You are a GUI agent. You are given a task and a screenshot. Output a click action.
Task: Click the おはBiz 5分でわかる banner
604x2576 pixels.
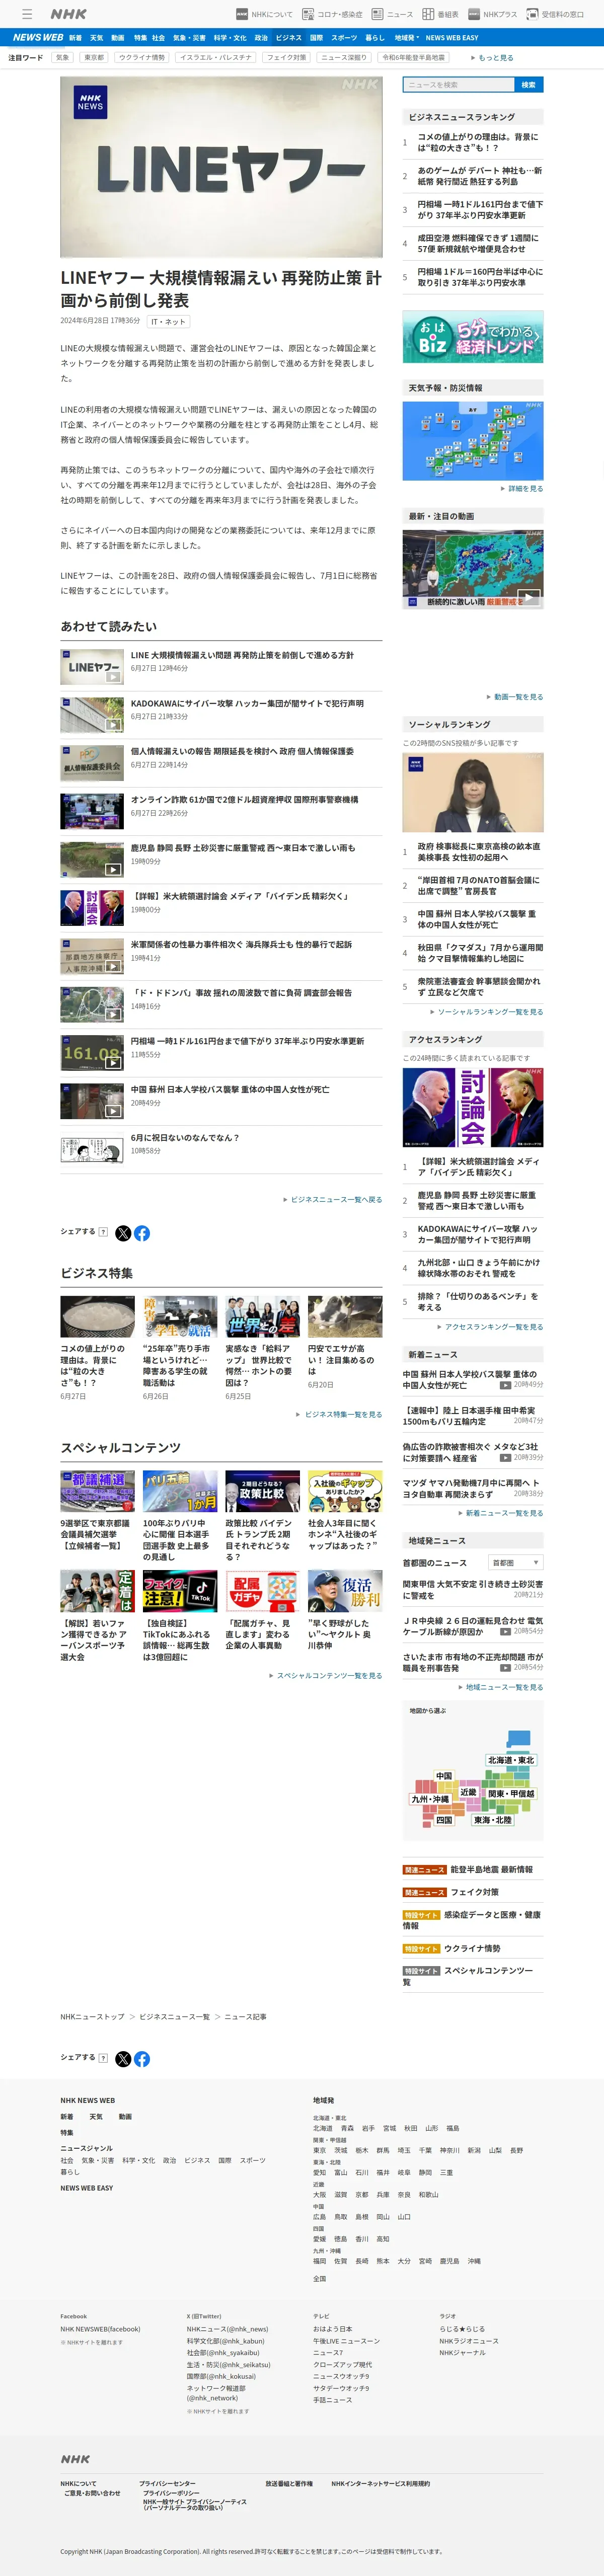473,337
